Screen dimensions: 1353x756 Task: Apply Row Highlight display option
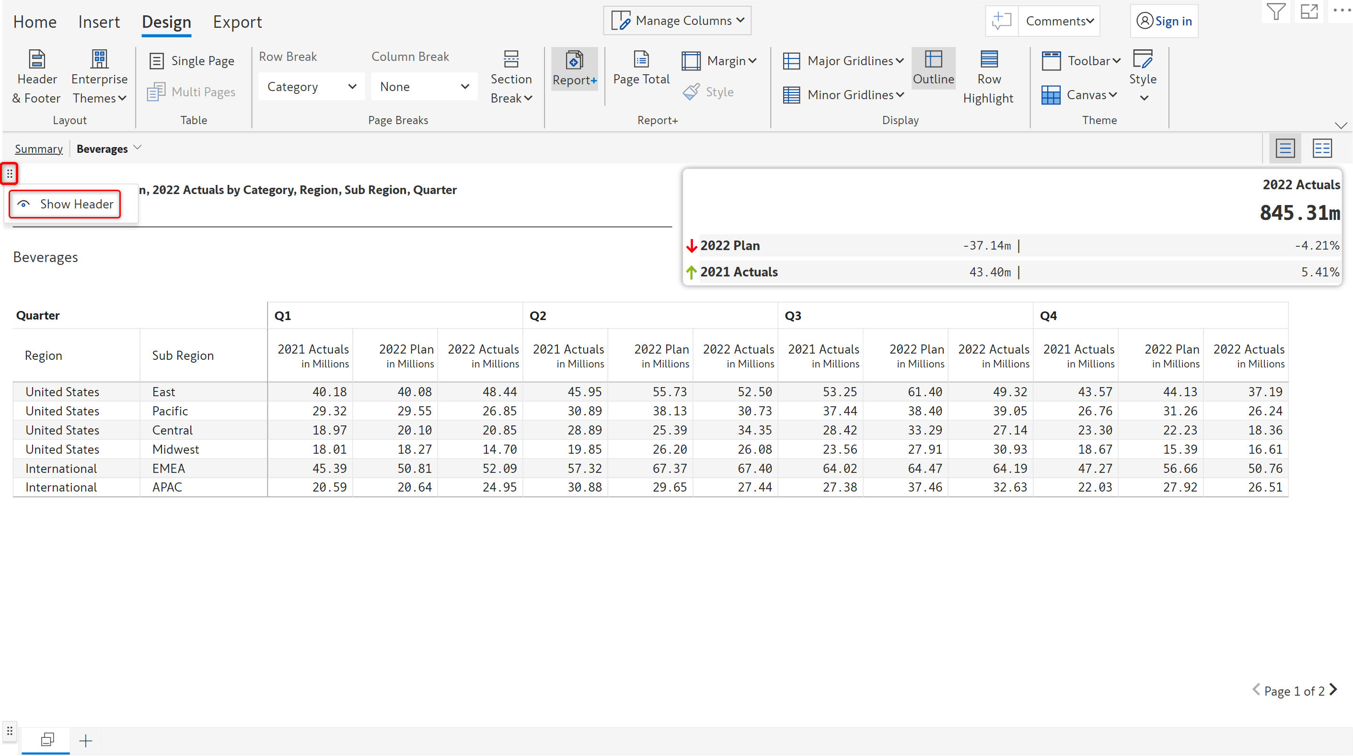pos(988,77)
